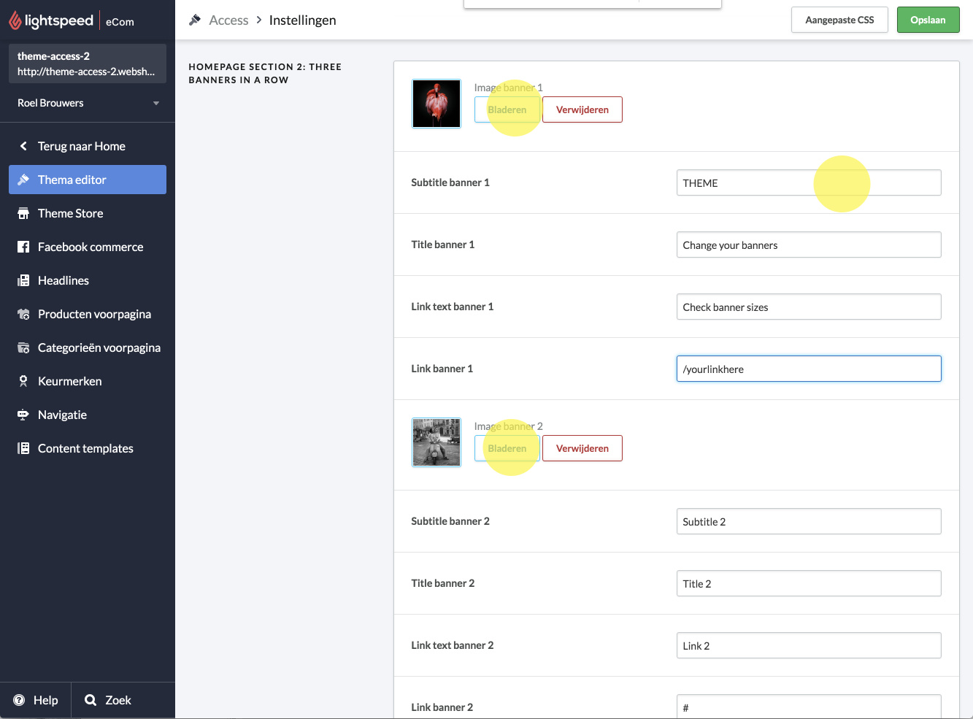The height and width of the screenshot is (719, 973).
Task: Click the Headlines icon in sidebar
Action: tap(23, 280)
